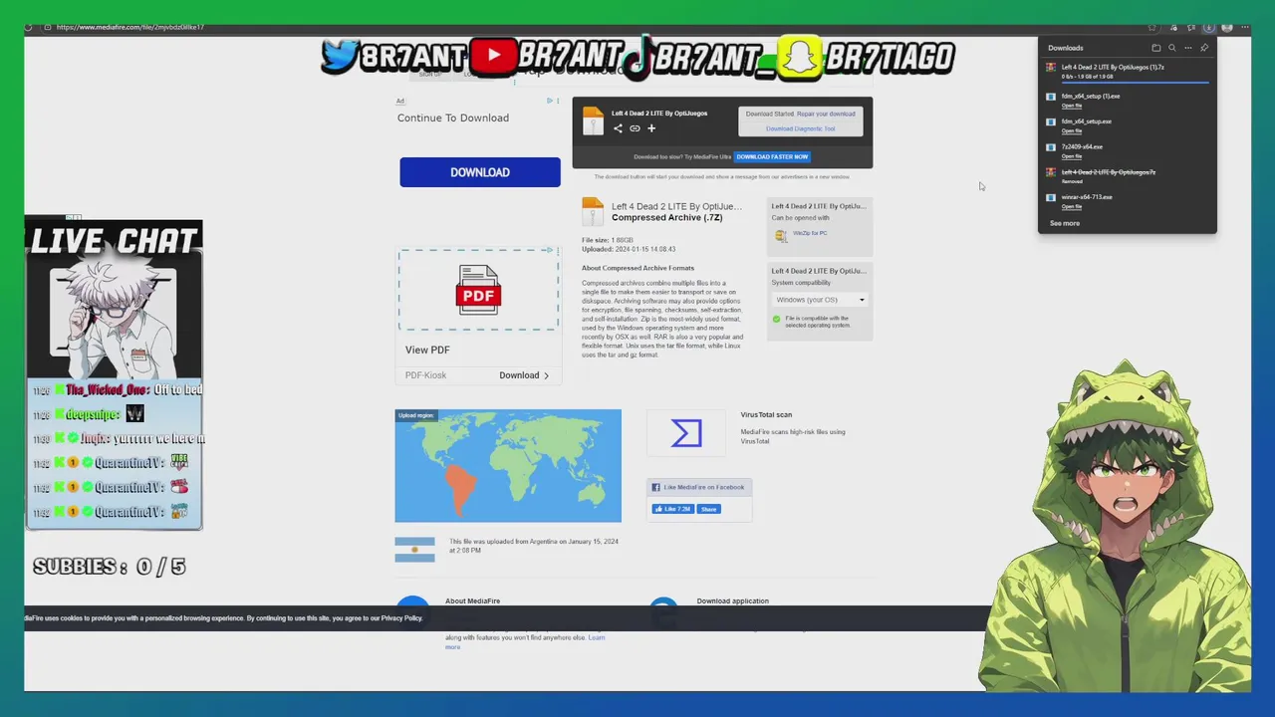
Task: Click the Download application heading
Action: (x=732, y=600)
